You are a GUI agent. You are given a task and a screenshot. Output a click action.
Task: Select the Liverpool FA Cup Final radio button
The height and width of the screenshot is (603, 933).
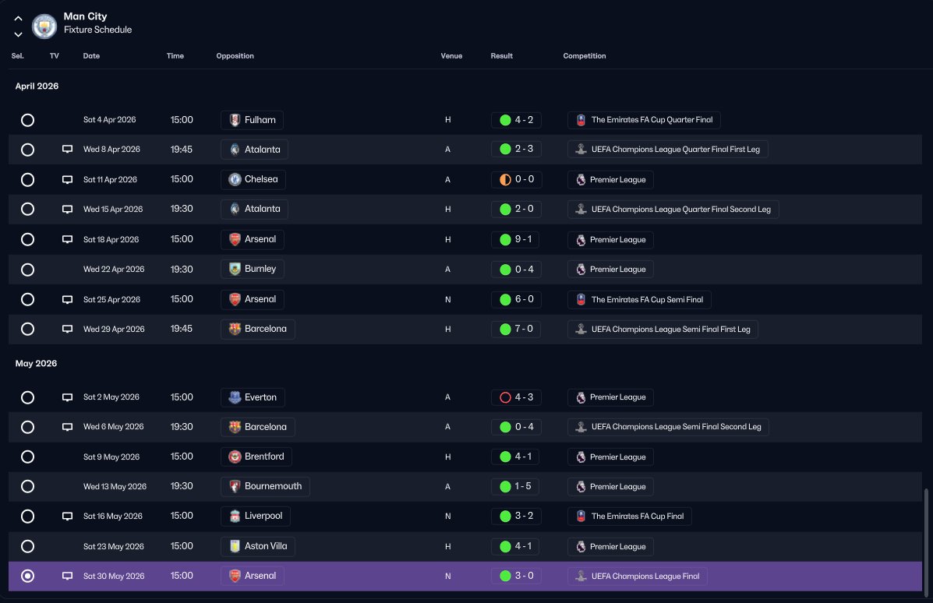click(27, 517)
